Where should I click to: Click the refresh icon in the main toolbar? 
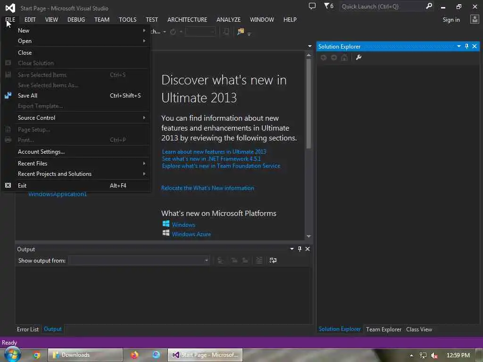(x=173, y=32)
